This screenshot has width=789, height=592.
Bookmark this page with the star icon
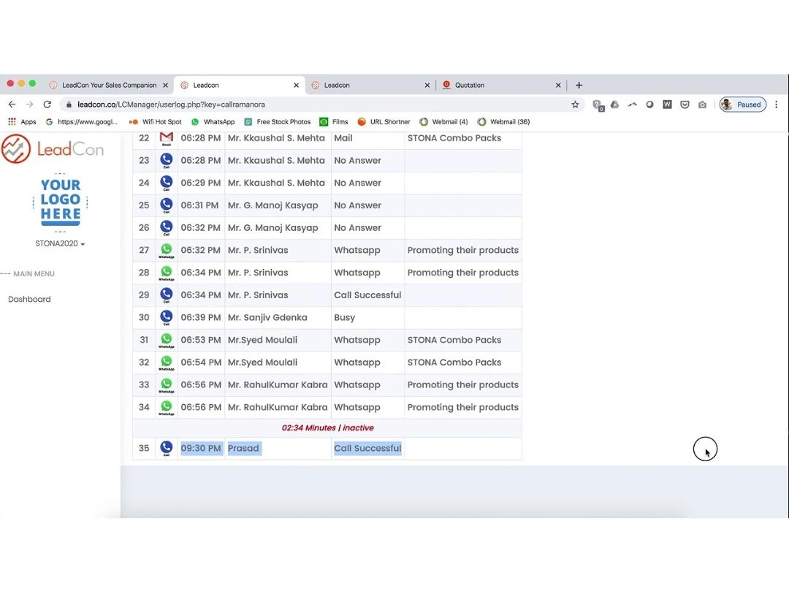tap(575, 105)
